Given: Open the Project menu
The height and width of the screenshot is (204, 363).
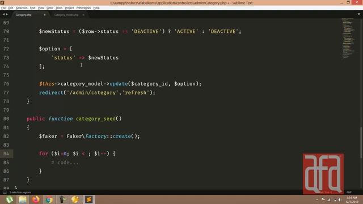Looking at the screenshot, I should [x=69, y=8].
